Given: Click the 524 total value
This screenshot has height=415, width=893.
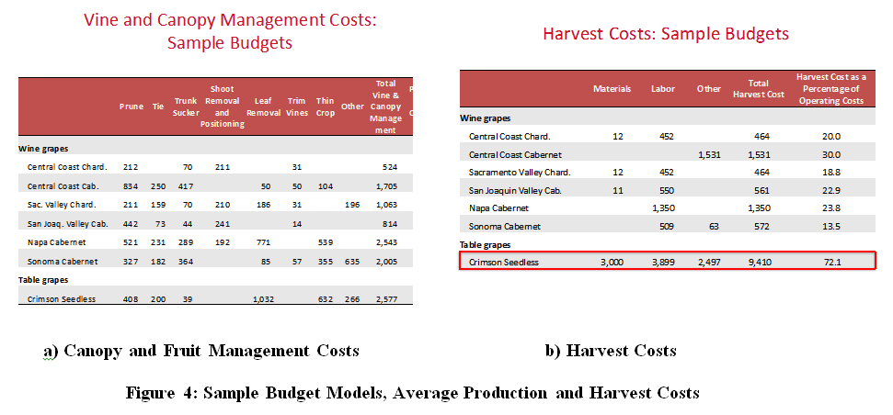Looking at the screenshot, I should tap(390, 167).
